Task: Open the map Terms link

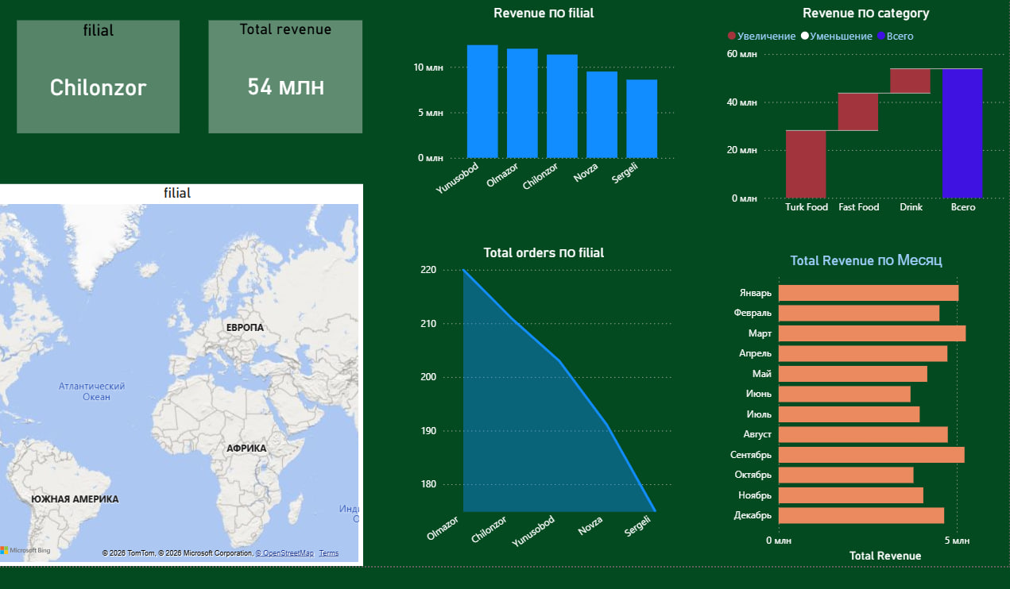Action: pos(329,553)
